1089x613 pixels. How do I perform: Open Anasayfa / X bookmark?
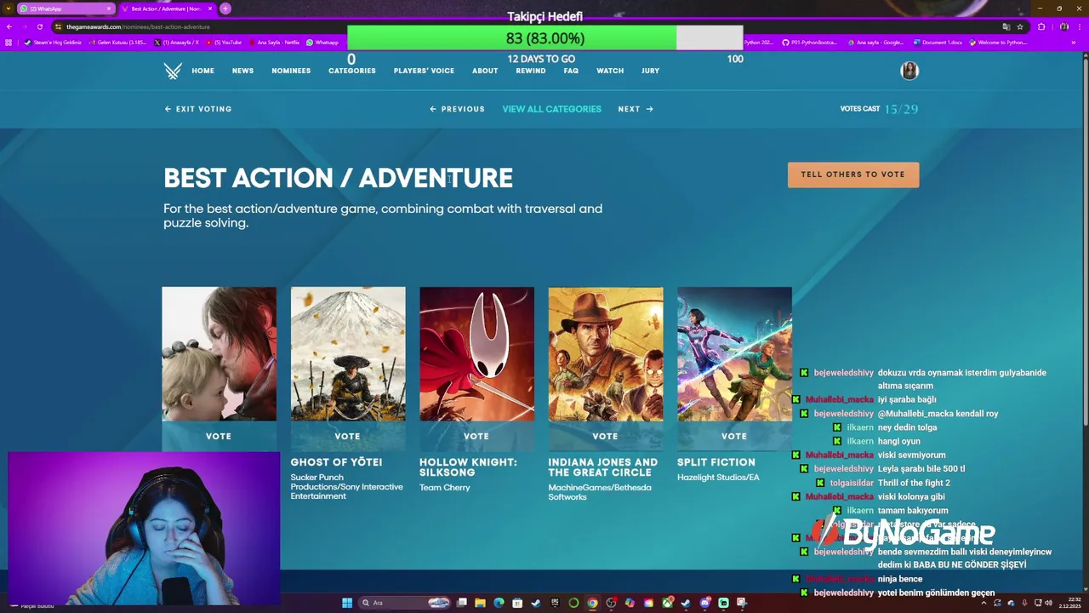point(176,43)
